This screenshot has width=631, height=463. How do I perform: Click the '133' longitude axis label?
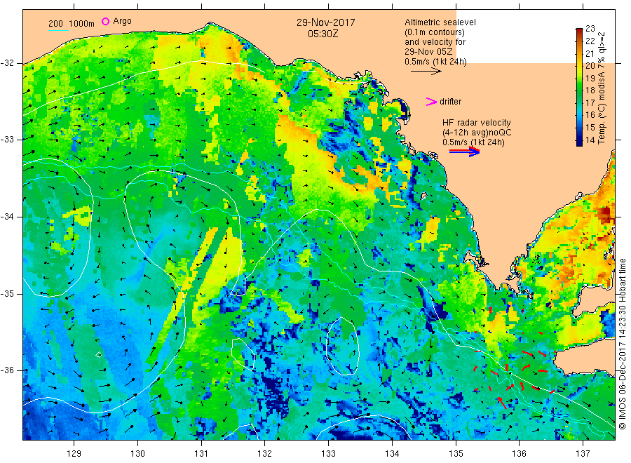(328, 454)
